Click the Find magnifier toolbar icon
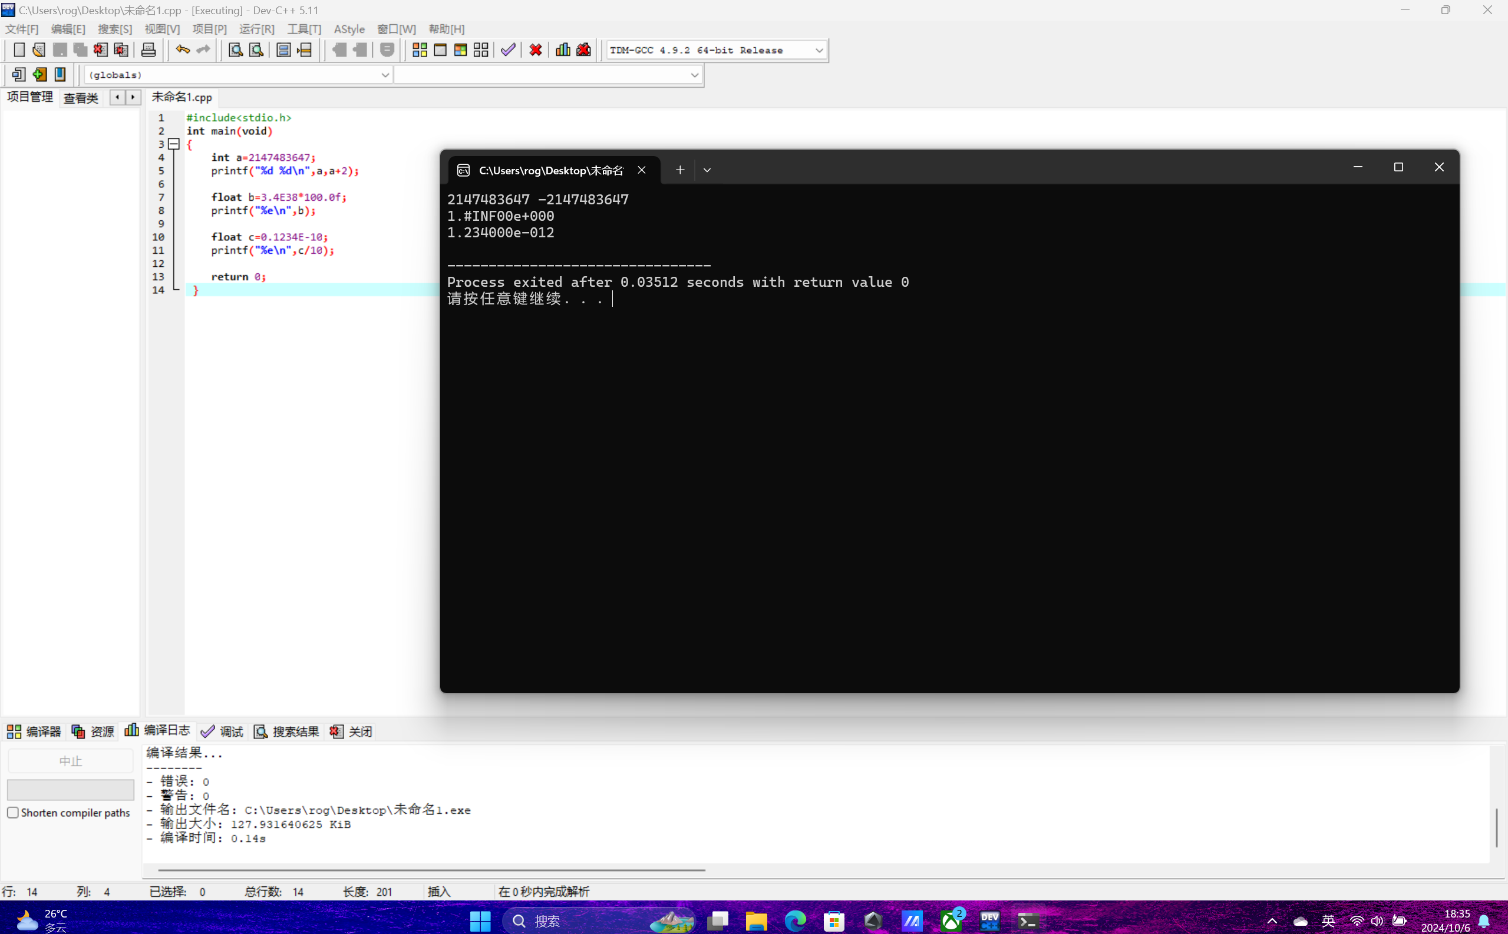 236,50
